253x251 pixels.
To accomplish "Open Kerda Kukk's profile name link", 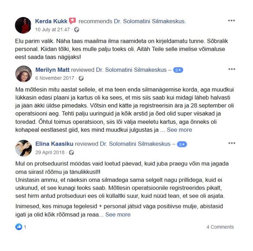I will [x=51, y=21].
